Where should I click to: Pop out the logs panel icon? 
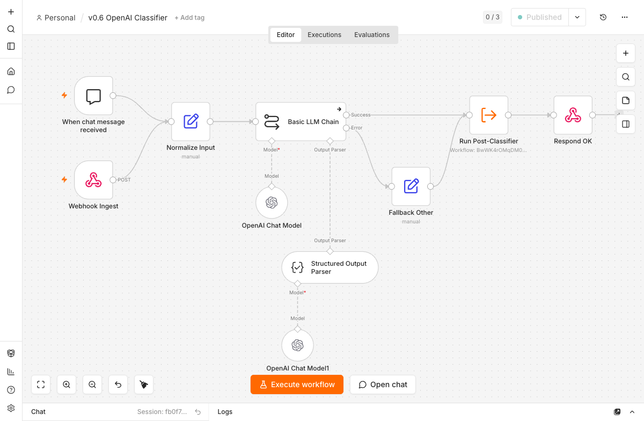pos(617,412)
